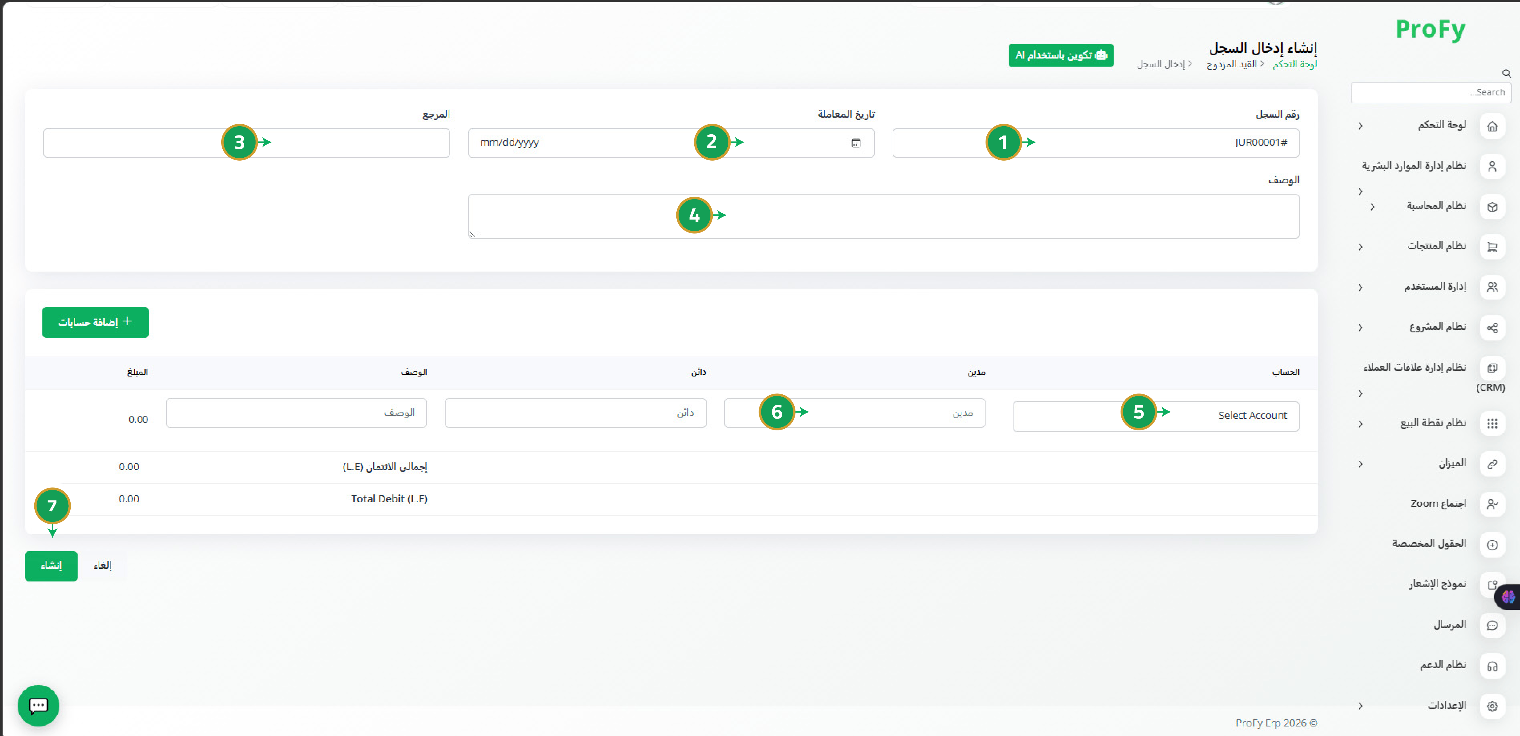Expand the CRM menu chevron
The height and width of the screenshot is (736, 1520).
(x=1360, y=393)
